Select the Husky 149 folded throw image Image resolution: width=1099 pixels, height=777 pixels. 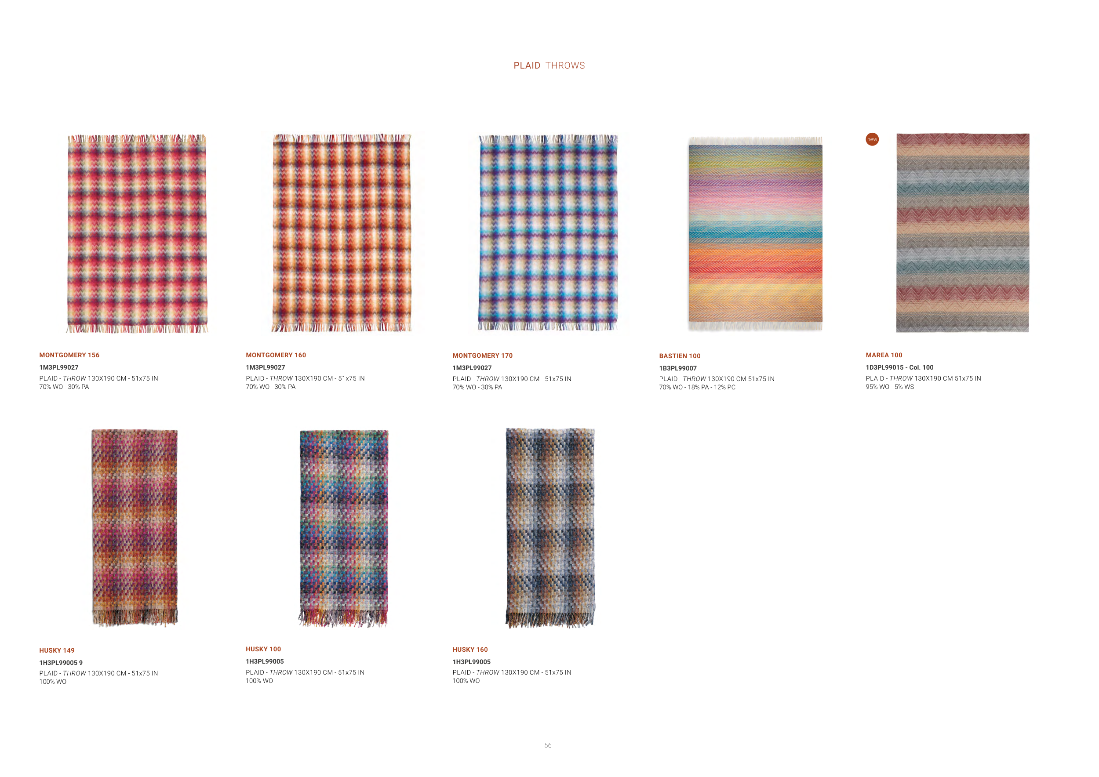(135, 528)
